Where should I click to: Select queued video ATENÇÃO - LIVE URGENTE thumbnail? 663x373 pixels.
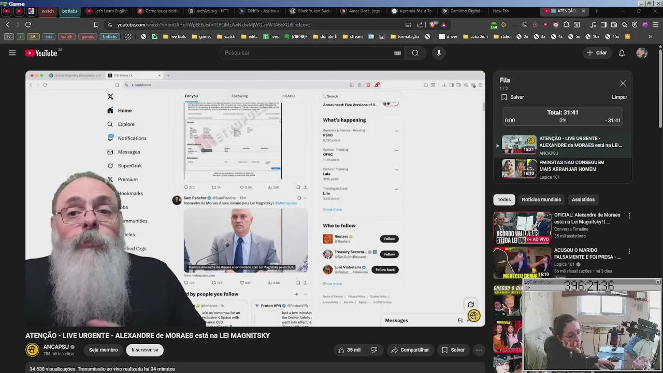pos(519,145)
